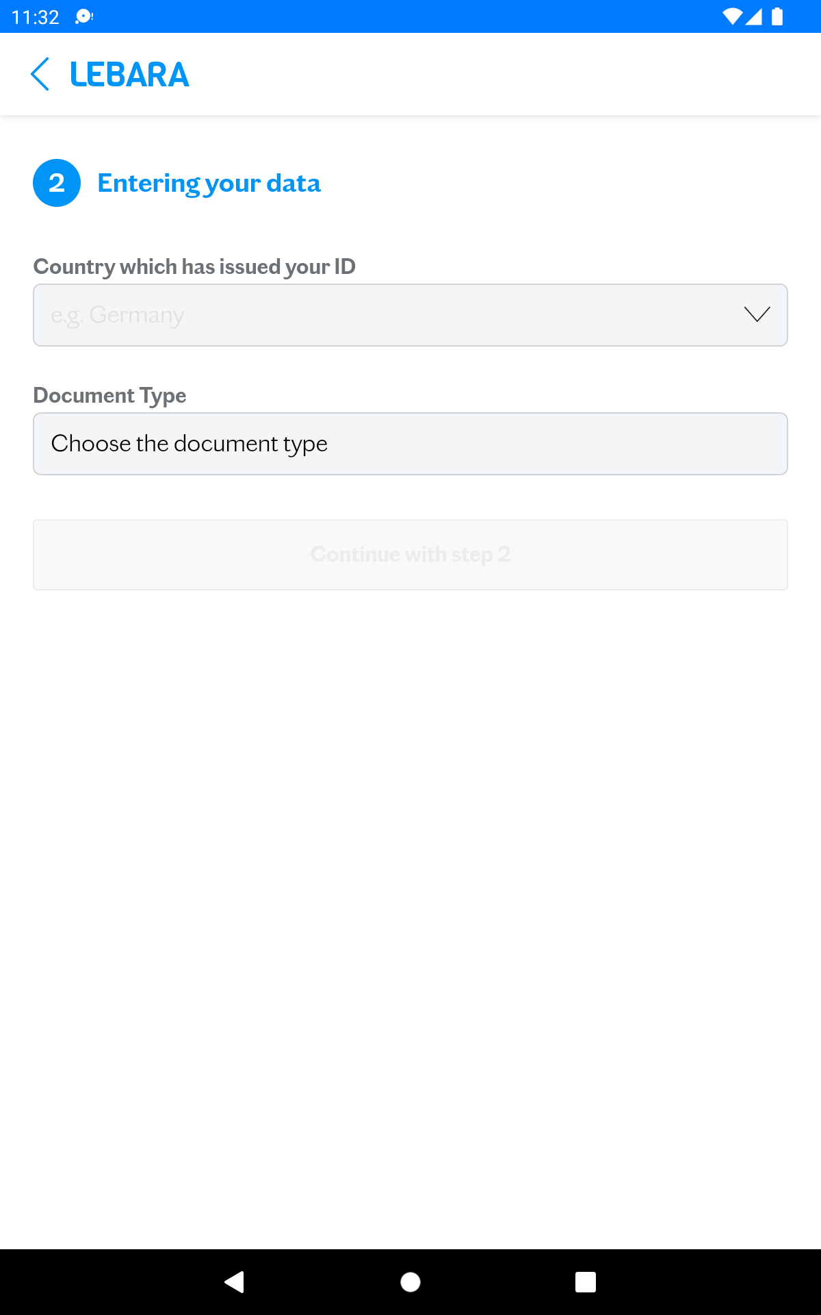Image resolution: width=821 pixels, height=1315 pixels.
Task: Tap the Document Type label
Action: (x=109, y=395)
